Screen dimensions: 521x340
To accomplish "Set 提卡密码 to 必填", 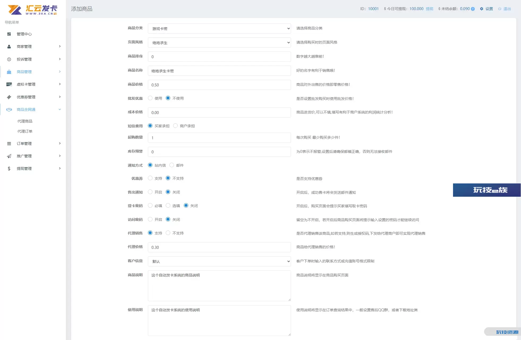I will pos(150,205).
